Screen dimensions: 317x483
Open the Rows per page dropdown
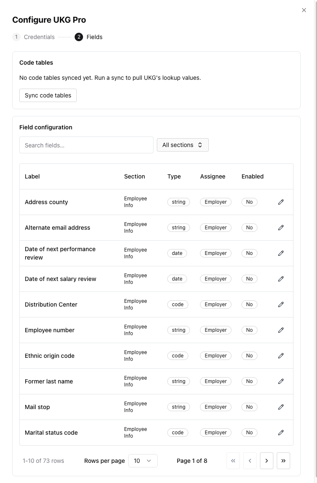[x=143, y=461]
